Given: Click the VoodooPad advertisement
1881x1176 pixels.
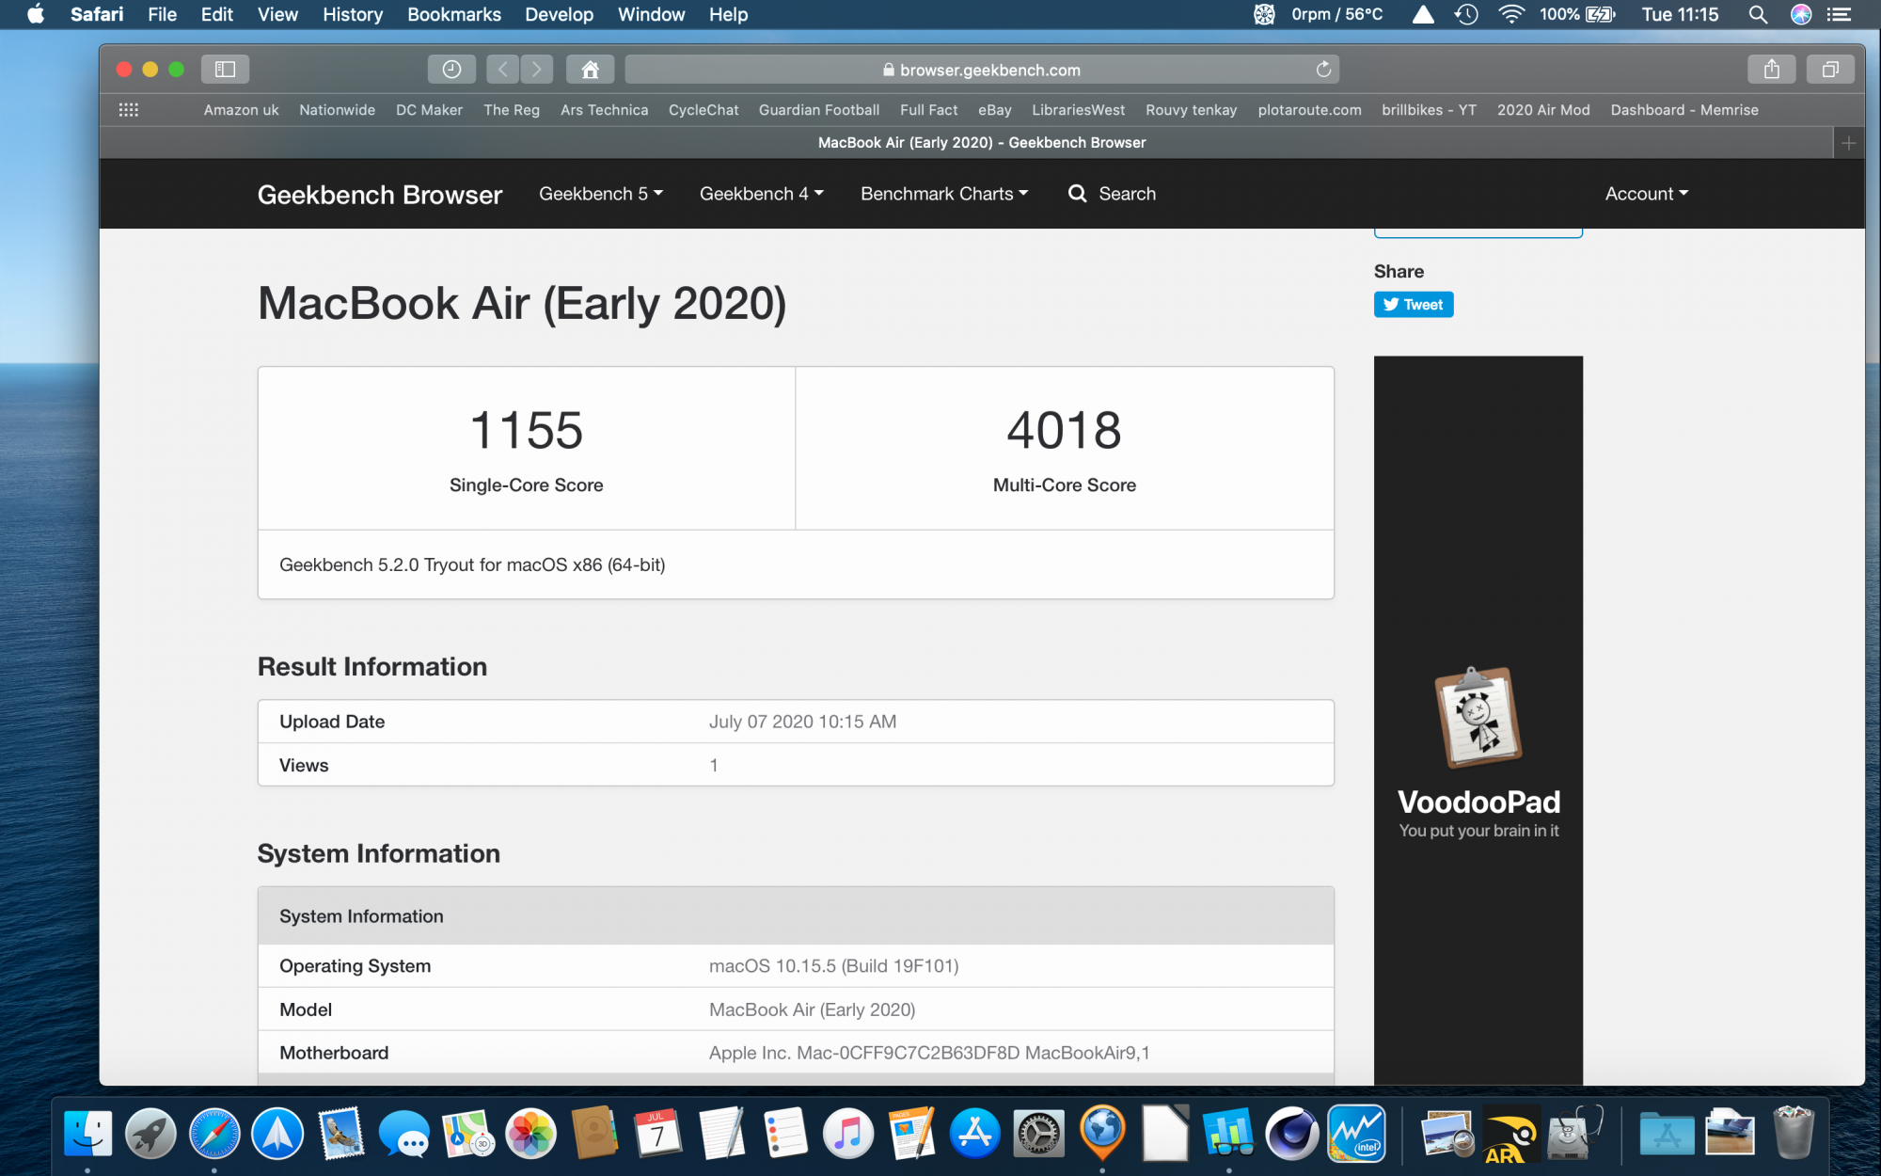Looking at the screenshot, I should click(1478, 721).
